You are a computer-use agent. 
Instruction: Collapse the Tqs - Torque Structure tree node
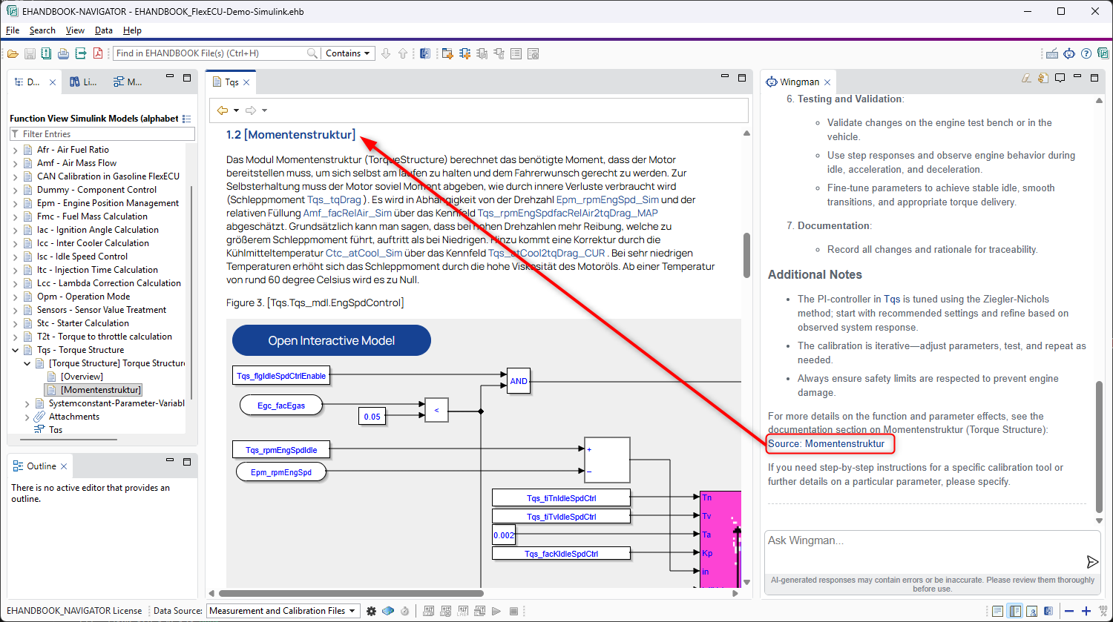16,350
